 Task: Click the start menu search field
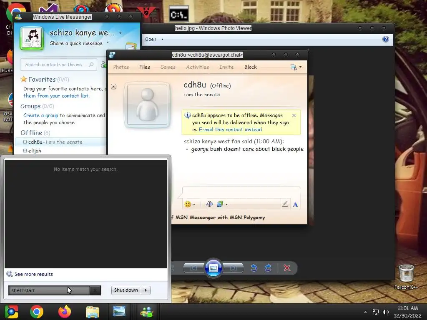49,290
